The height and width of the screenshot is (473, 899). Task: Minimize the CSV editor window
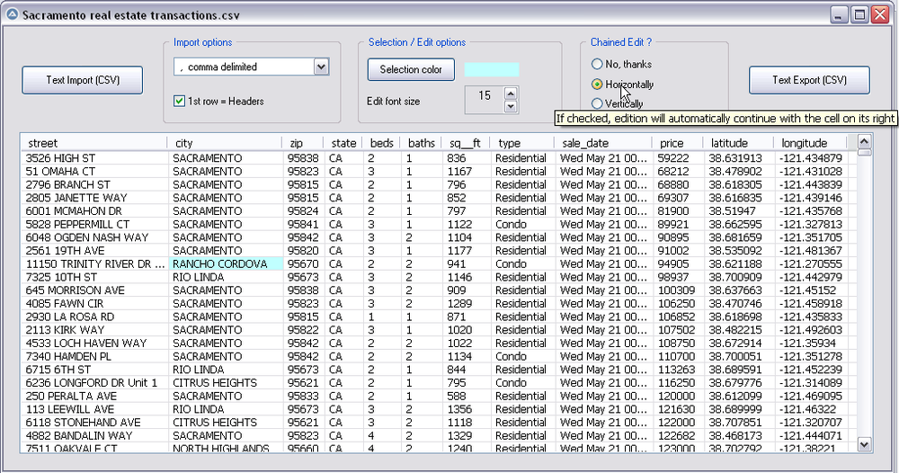tap(839, 14)
